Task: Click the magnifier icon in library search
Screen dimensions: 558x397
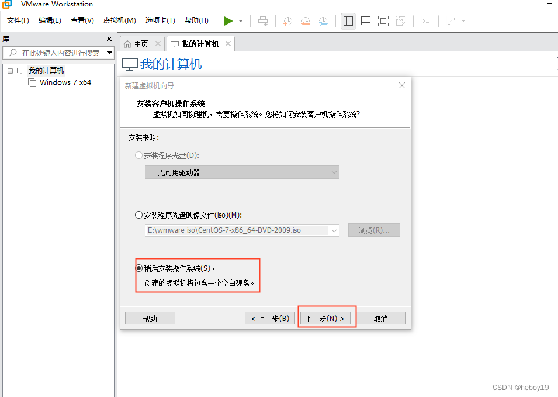Action: pos(13,53)
